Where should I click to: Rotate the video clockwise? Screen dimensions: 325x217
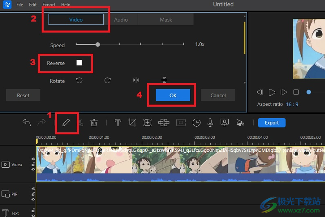[x=107, y=80]
